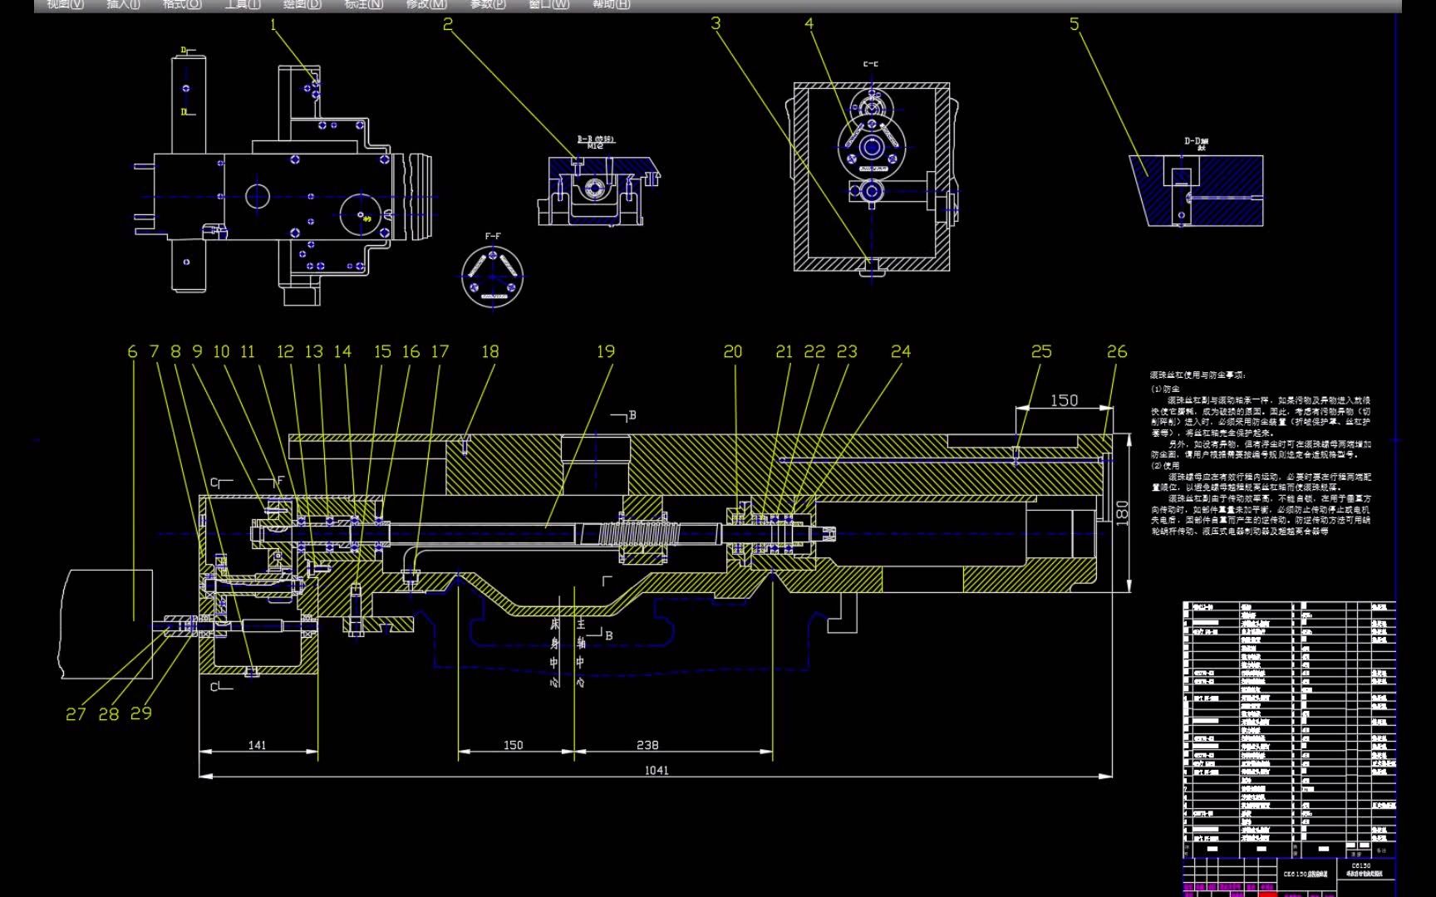Select part balloon number 24
The height and width of the screenshot is (897, 1436).
click(x=901, y=352)
